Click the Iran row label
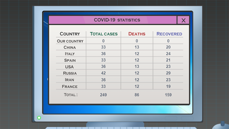229x129 pixels. coord(69,80)
